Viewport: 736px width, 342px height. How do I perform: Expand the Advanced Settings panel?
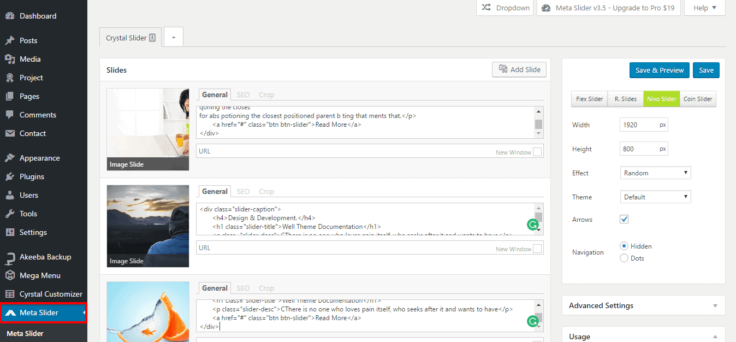click(643, 305)
